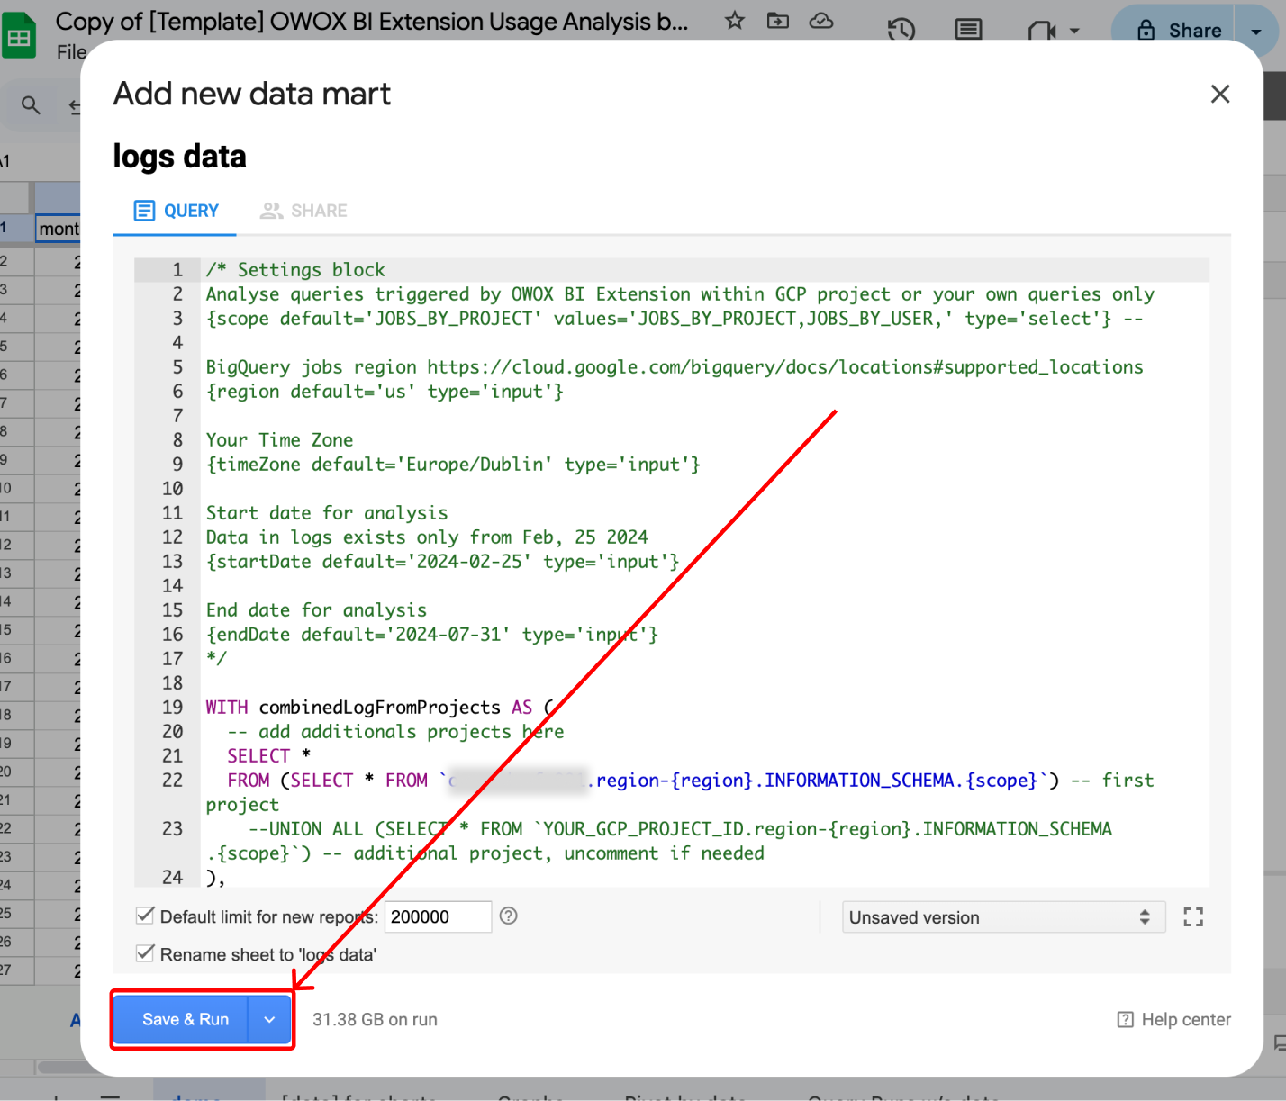This screenshot has height=1101, width=1286.
Task: Click the Save & Run button
Action: [x=181, y=1019]
